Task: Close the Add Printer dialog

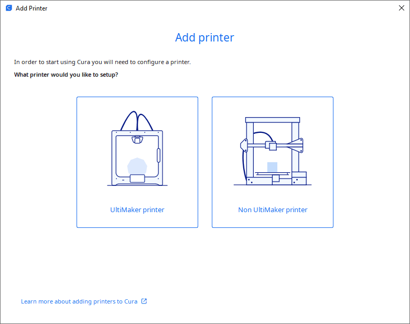Action: coord(402,8)
